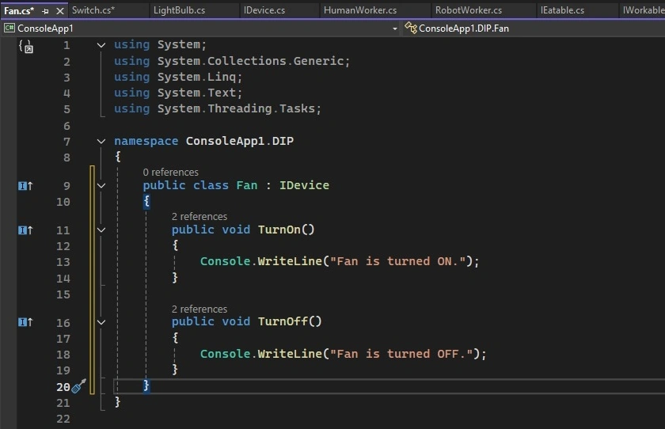
Task: Click line number 22 in the gutter
Action: 63,419
